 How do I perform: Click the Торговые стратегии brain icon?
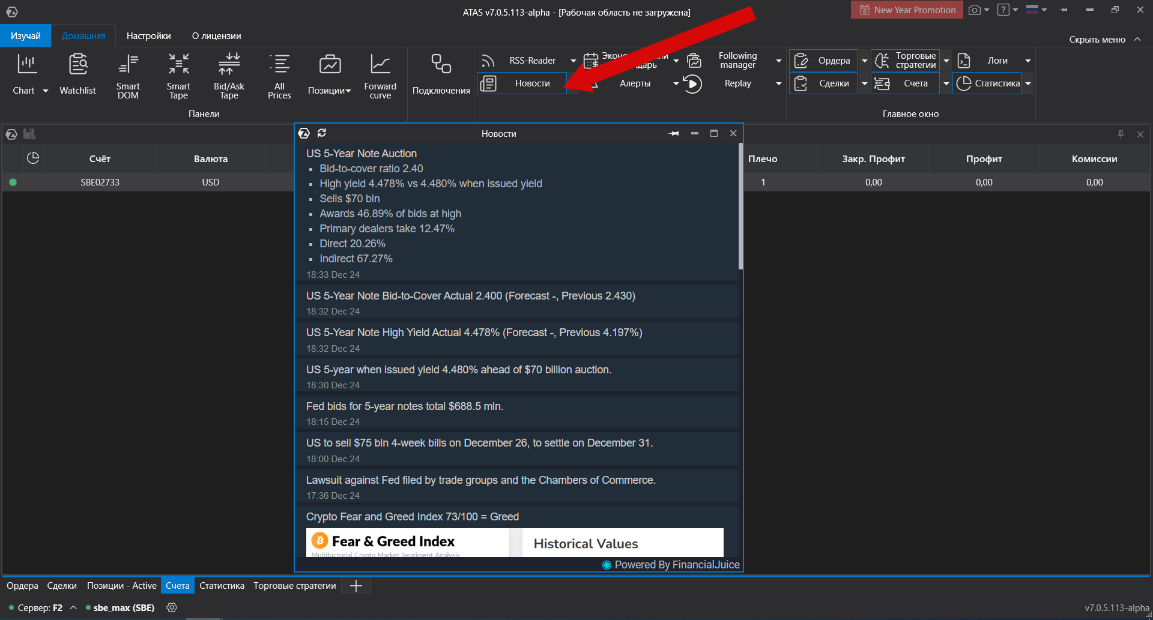pyautogui.click(x=882, y=61)
